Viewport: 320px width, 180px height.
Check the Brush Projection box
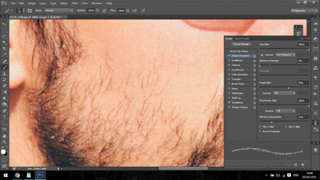260,132
